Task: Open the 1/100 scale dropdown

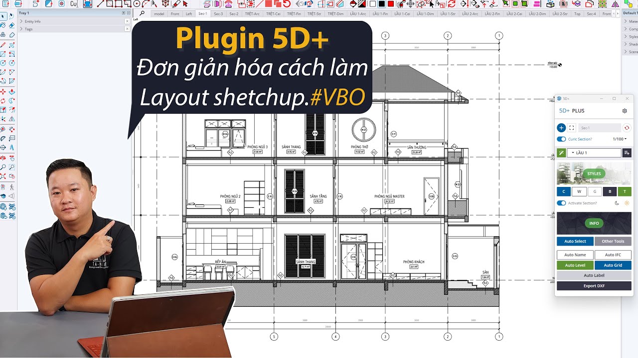Action: click(x=620, y=139)
